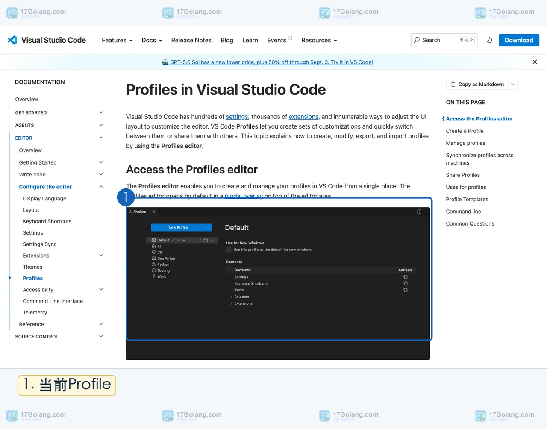This screenshot has height=429, width=547.
Task: Open the Blog page
Action: 227,40
